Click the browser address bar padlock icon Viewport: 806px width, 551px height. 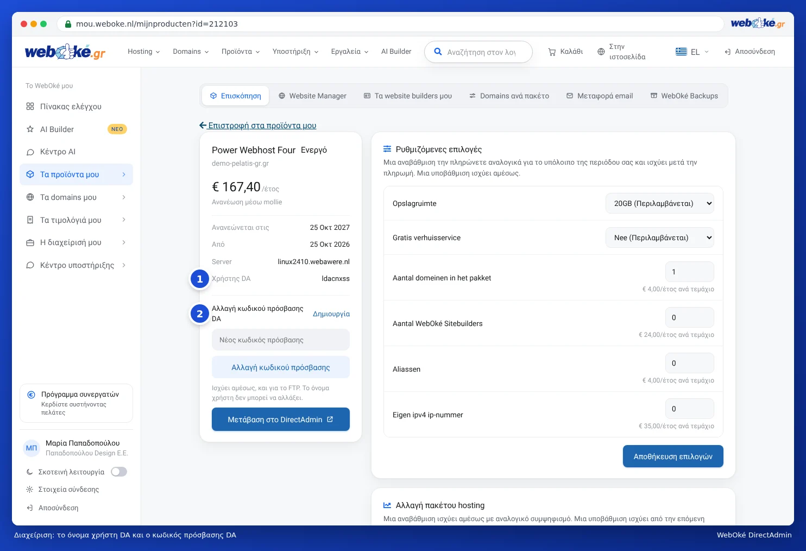[68, 24]
